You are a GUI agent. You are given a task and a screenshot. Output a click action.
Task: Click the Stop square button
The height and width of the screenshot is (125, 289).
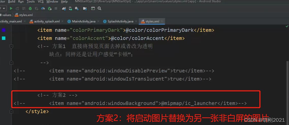click(56, 8)
